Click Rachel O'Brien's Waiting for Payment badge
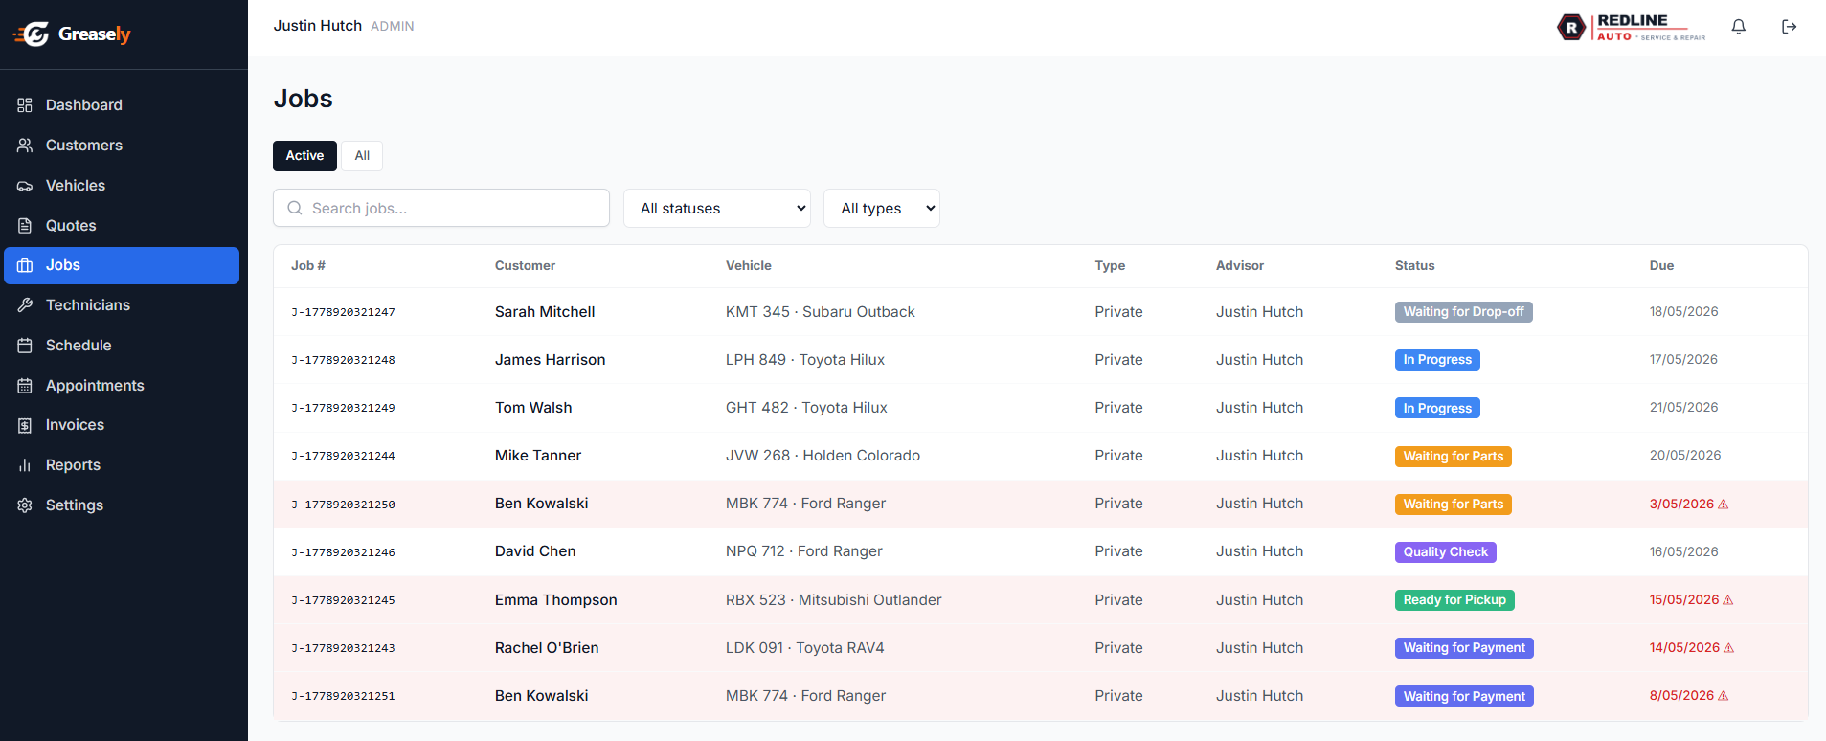1826x741 pixels. pos(1464,648)
